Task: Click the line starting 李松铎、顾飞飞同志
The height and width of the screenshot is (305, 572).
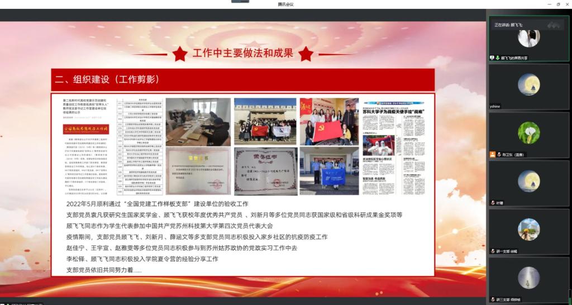Action: [142, 259]
